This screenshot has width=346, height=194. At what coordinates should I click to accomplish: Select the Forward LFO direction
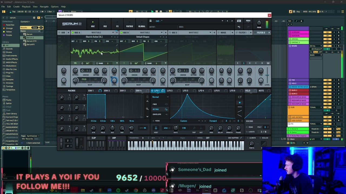(213, 121)
